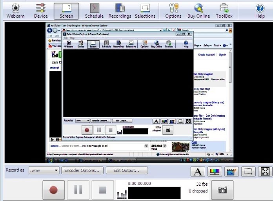Open the text caption tool
Screen dimensions: 273x201
tap(198, 172)
